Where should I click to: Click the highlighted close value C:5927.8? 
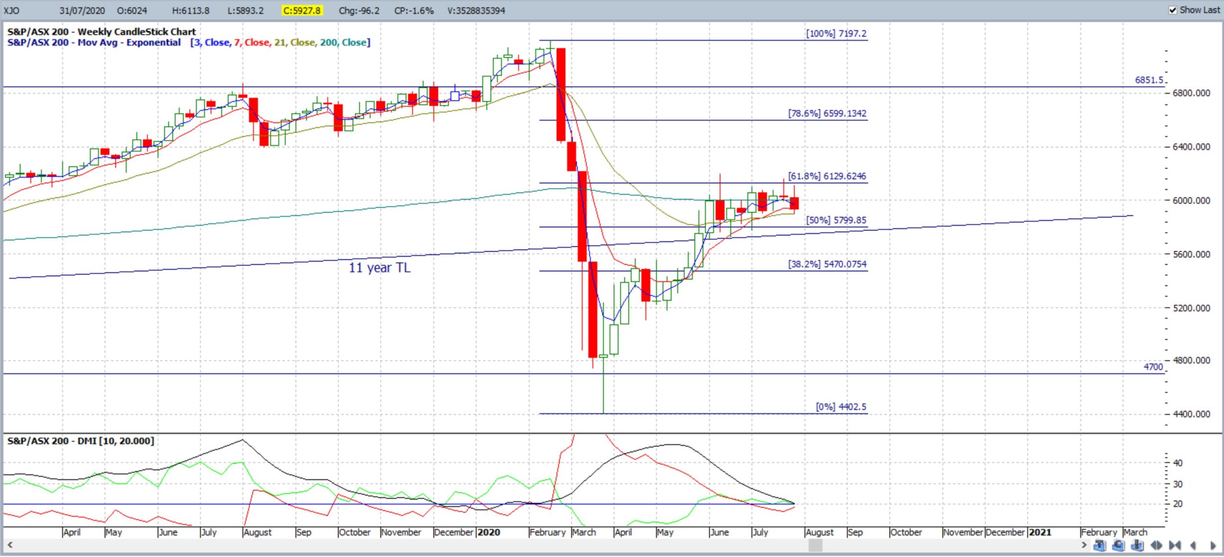[302, 10]
